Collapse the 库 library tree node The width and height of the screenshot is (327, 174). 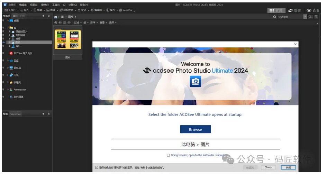pos(8,28)
